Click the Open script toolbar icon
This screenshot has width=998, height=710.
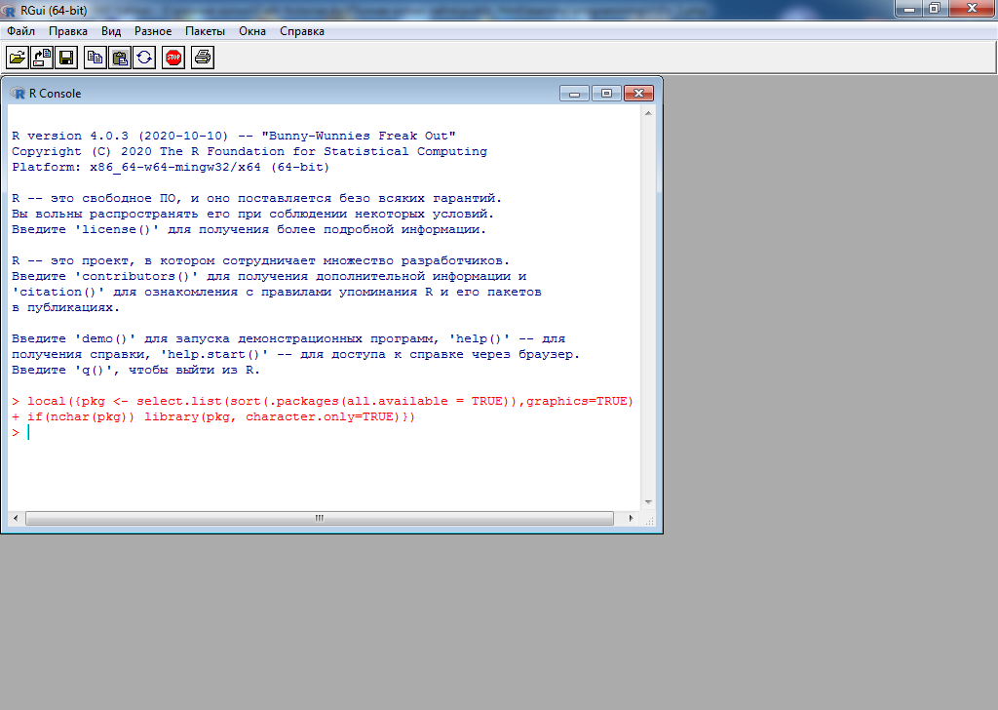pos(18,58)
